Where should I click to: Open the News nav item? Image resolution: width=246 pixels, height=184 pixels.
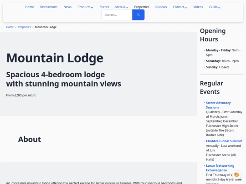67,7
